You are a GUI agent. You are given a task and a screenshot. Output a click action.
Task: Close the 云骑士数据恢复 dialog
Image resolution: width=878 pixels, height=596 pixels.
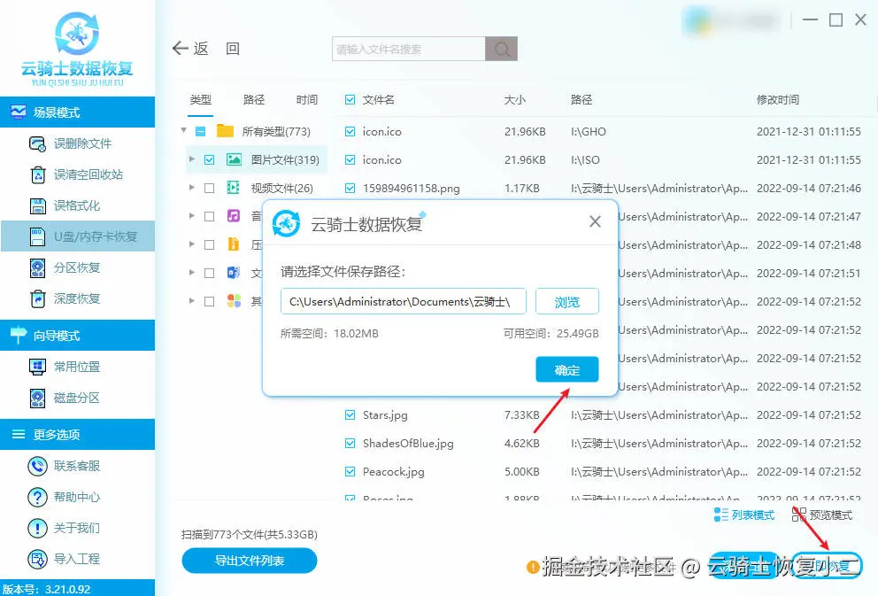coord(595,221)
